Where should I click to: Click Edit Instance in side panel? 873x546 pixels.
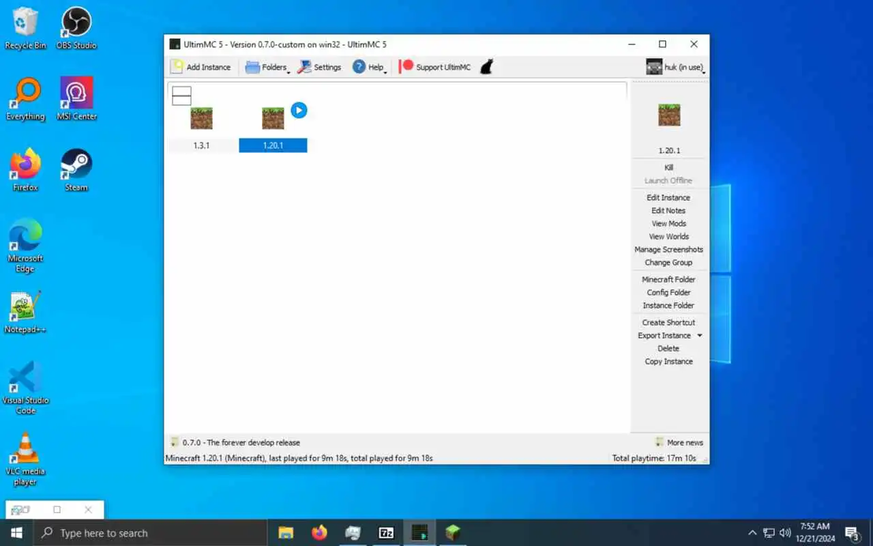tap(669, 197)
